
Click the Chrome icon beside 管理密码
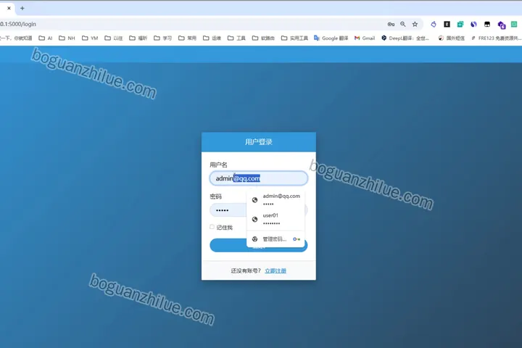click(x=254, y=239)
